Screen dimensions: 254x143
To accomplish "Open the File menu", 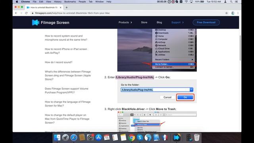I will point(35,2).
